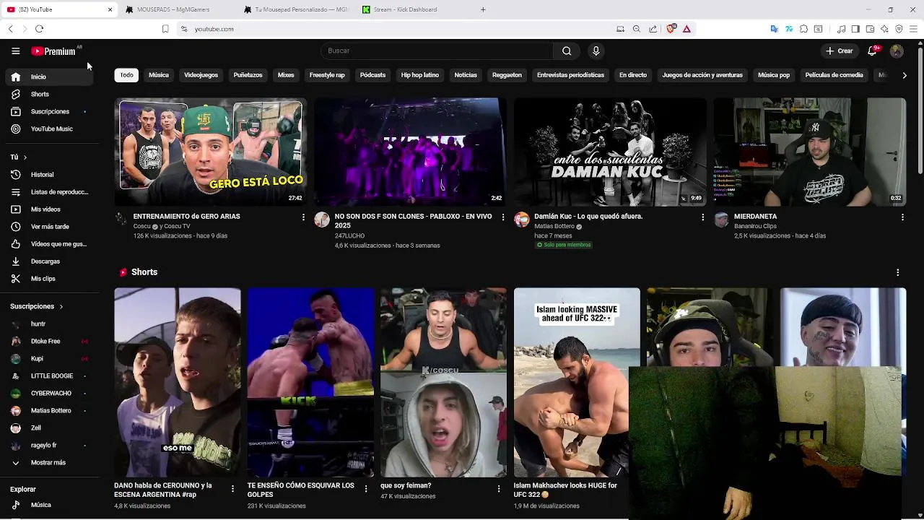Open options menu for MIERDANETA video
Screen dimensions: 924x520
(902, 217)
